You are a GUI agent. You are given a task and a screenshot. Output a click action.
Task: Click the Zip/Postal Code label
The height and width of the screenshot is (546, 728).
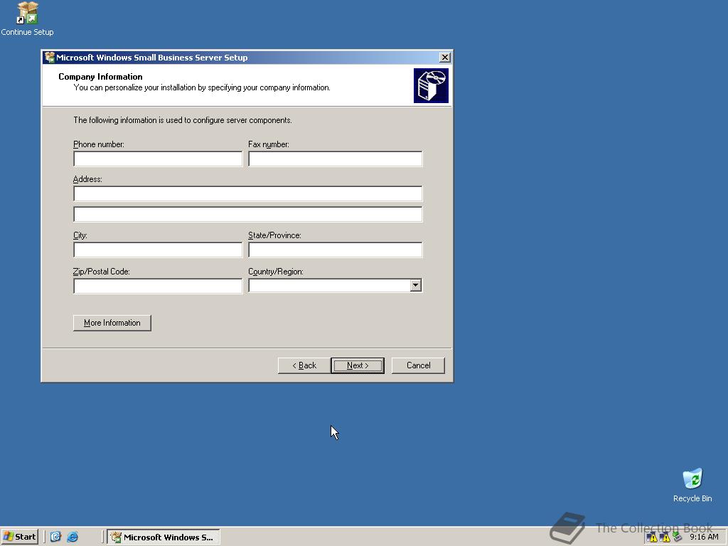click(101, 272)
